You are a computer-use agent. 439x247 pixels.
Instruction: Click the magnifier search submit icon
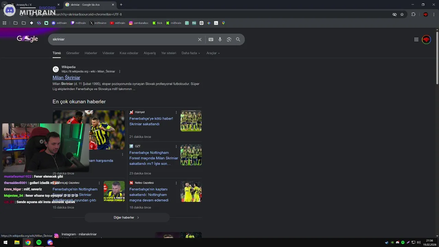click(x=238, y=39)
